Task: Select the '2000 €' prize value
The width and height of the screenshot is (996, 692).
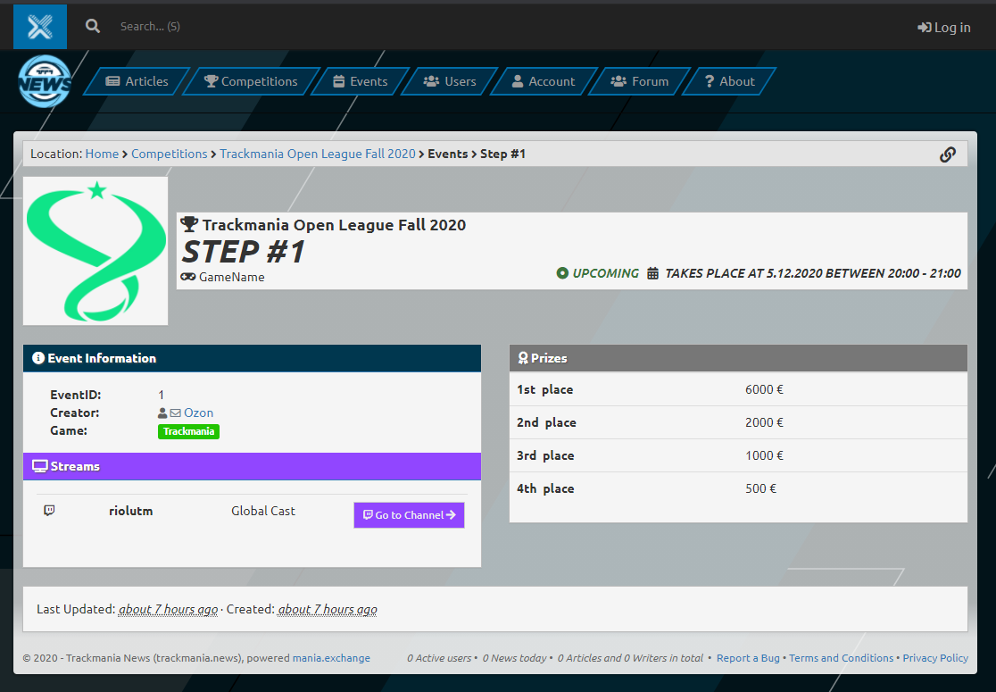Action: [x=764, y=422]
